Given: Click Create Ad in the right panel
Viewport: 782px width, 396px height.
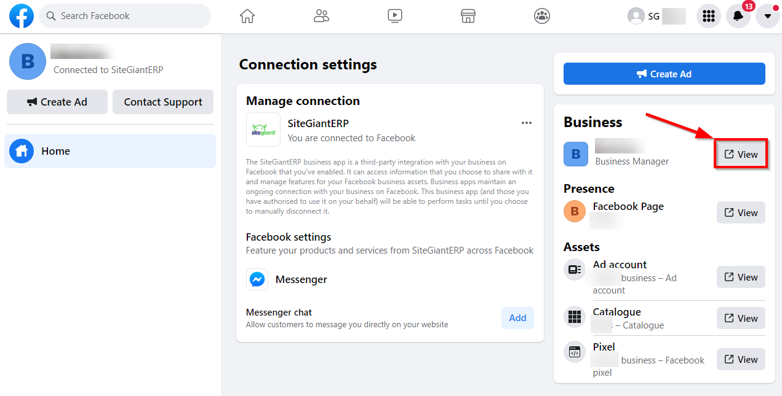Looking at the screenshot, I should coord(664,74).
